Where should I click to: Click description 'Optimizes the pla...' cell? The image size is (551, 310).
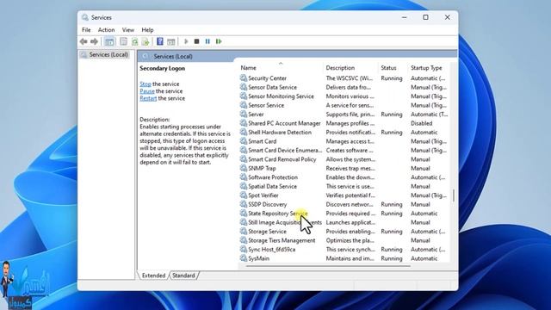pyautogui.click(x=350, y=240)
